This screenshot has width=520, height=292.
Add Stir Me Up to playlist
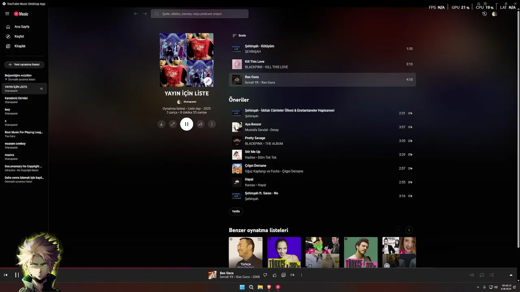(410, 155)
